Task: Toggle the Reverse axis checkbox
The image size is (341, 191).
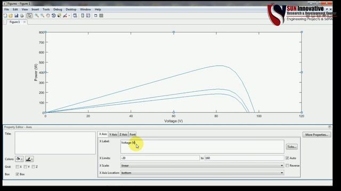Action: click(x=287, y=166)
